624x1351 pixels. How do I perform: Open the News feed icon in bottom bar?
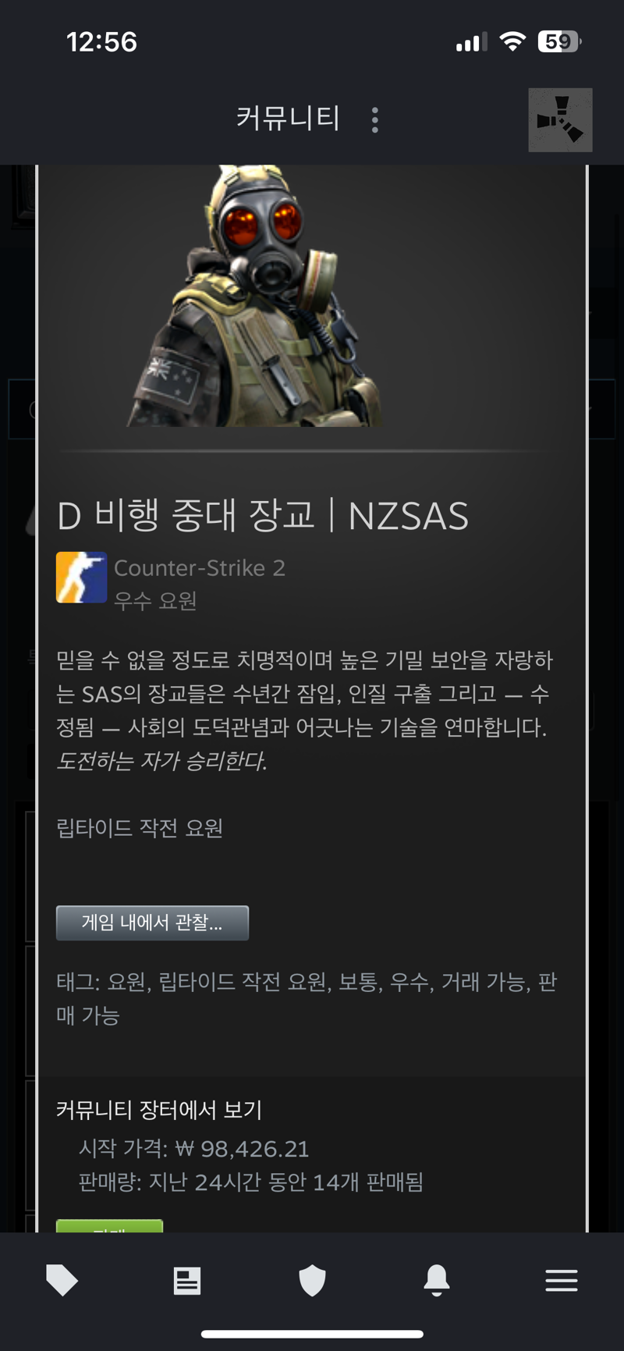pos(187,1280)
